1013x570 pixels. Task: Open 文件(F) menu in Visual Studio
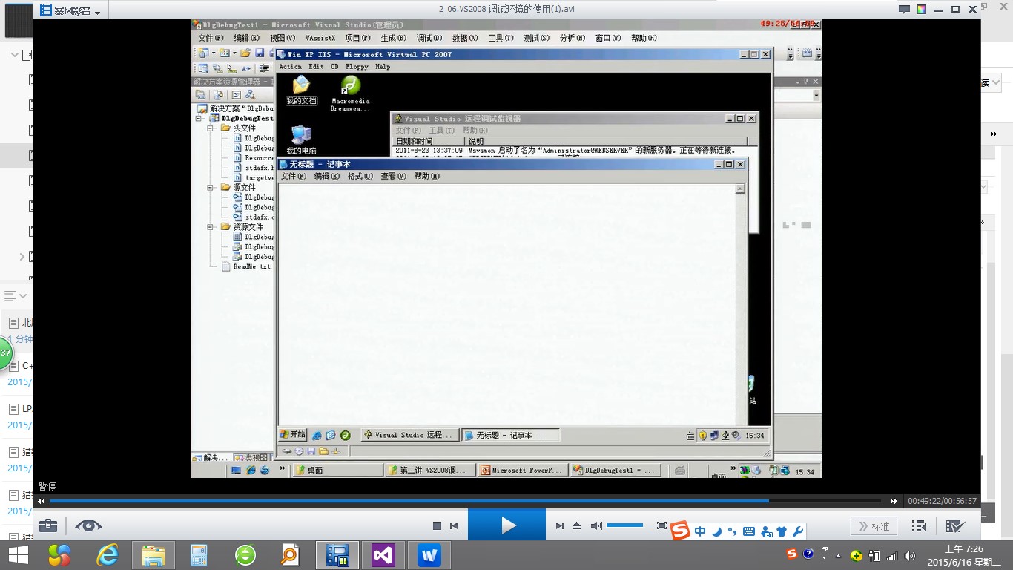click(211, 38)
